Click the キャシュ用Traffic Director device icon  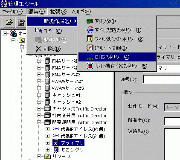[x=47, y=108]
